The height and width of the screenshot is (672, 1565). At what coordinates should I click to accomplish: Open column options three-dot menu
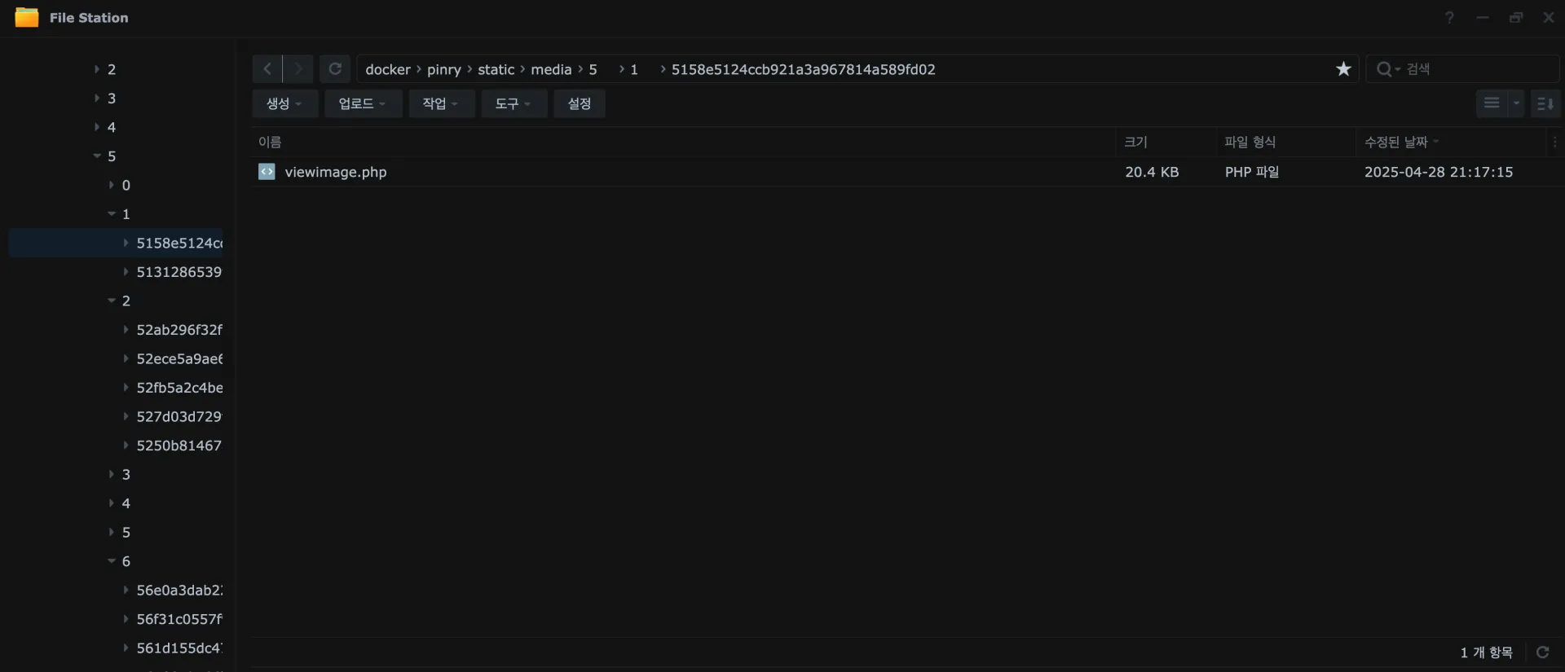[x=1554, y=142]
